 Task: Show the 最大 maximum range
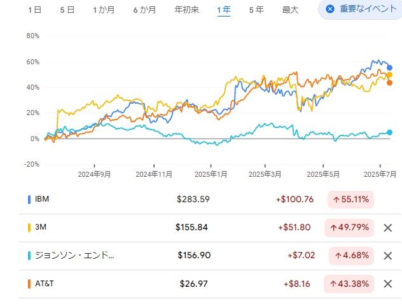tap(290, 10)
